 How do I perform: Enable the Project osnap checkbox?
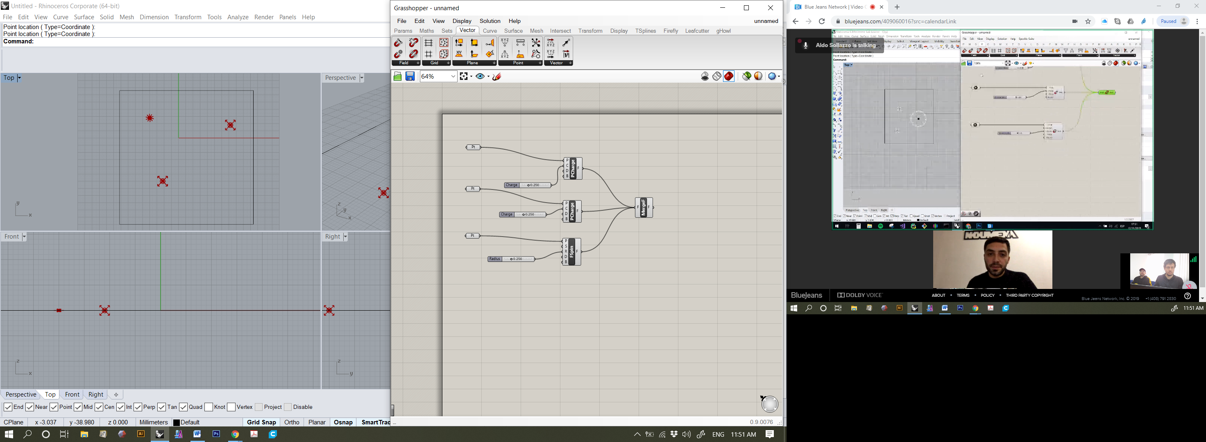pos(259,407)
